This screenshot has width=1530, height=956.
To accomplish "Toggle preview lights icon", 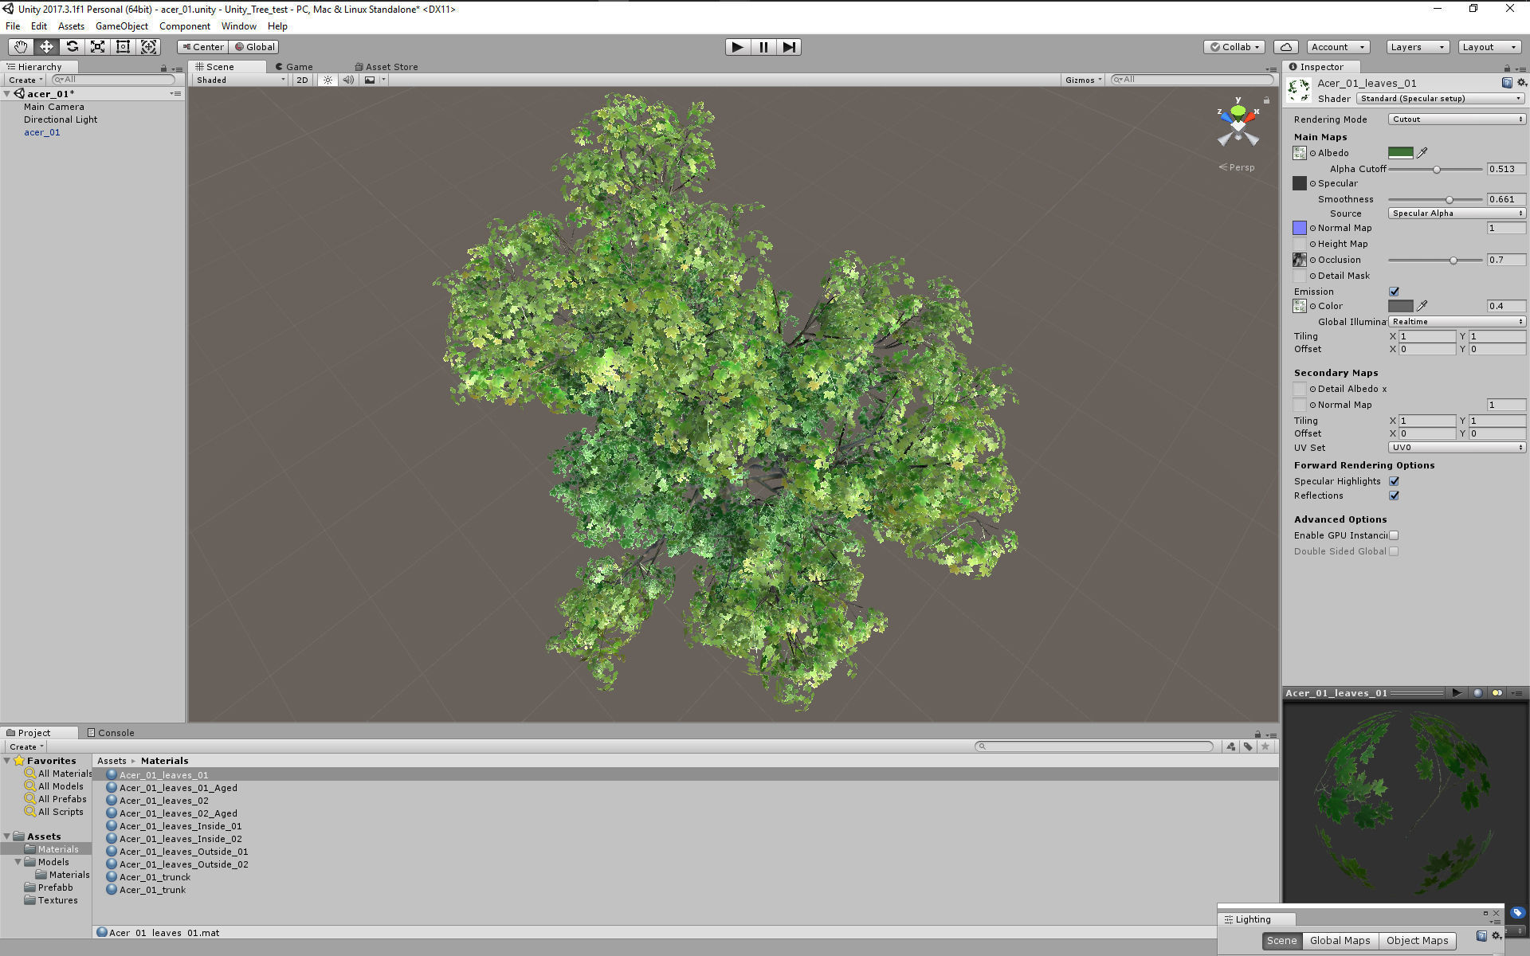I will pyautogui.click(x=1497, y=693).
